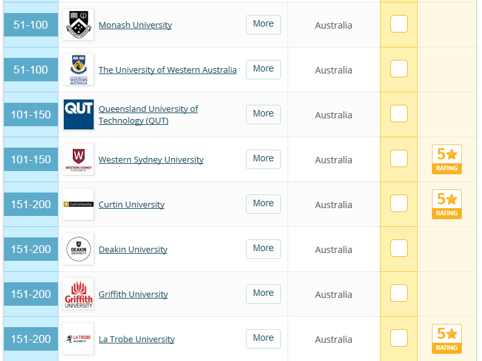Open the Curtin University link

pos(131,205)
